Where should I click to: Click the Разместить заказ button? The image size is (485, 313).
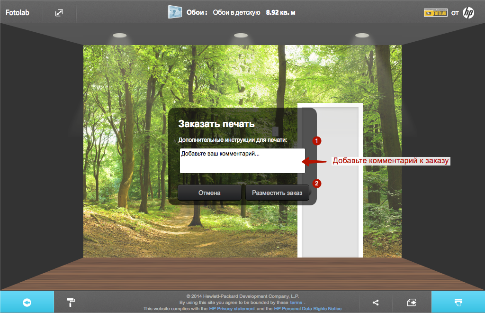pos(277,193)
